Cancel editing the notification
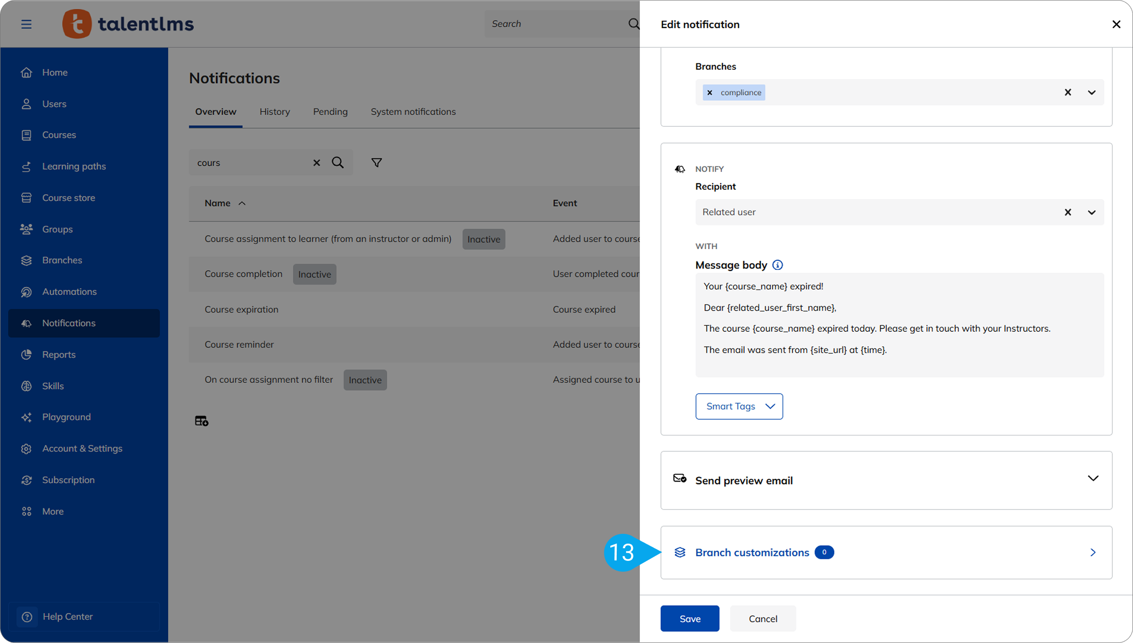Screen dimensions: 1133x643 coord(763,618)
